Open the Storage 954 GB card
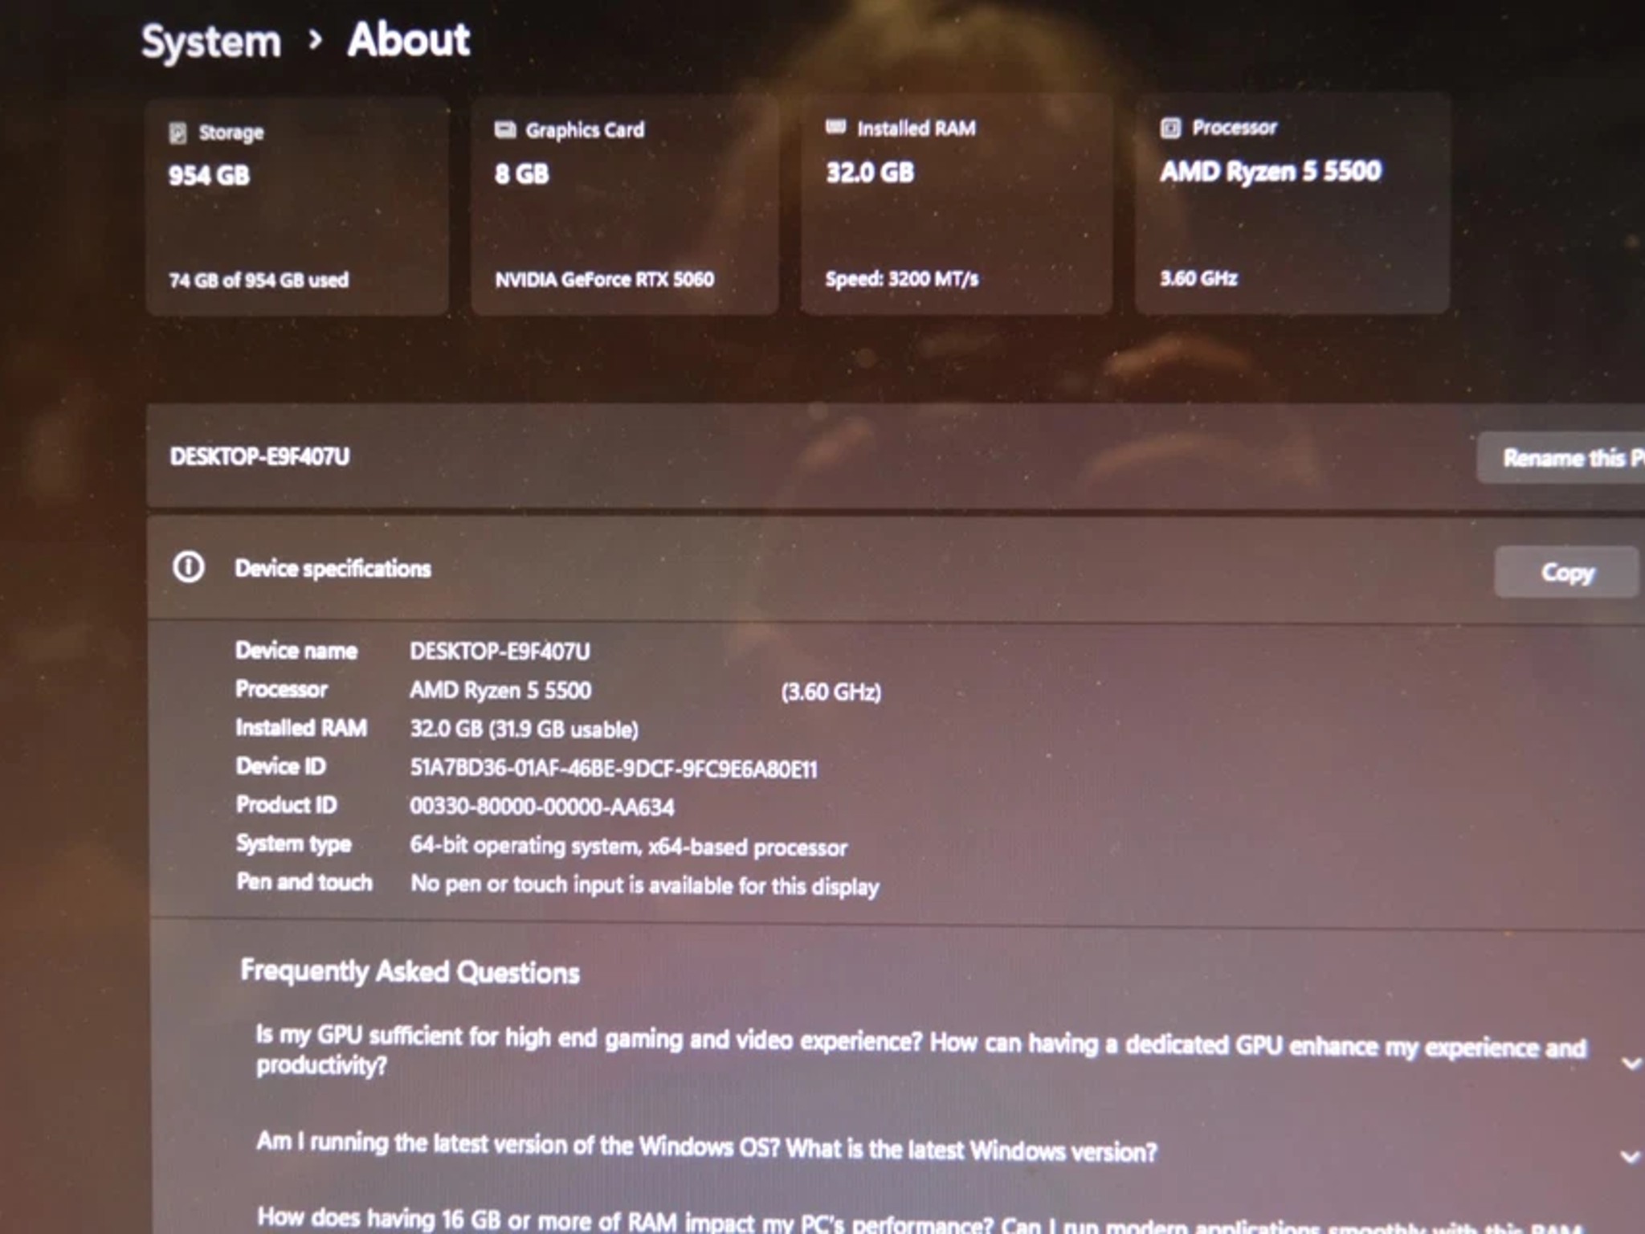Screen dimensions: 1645x1234 pyautogui.click(x=297, y=206)
